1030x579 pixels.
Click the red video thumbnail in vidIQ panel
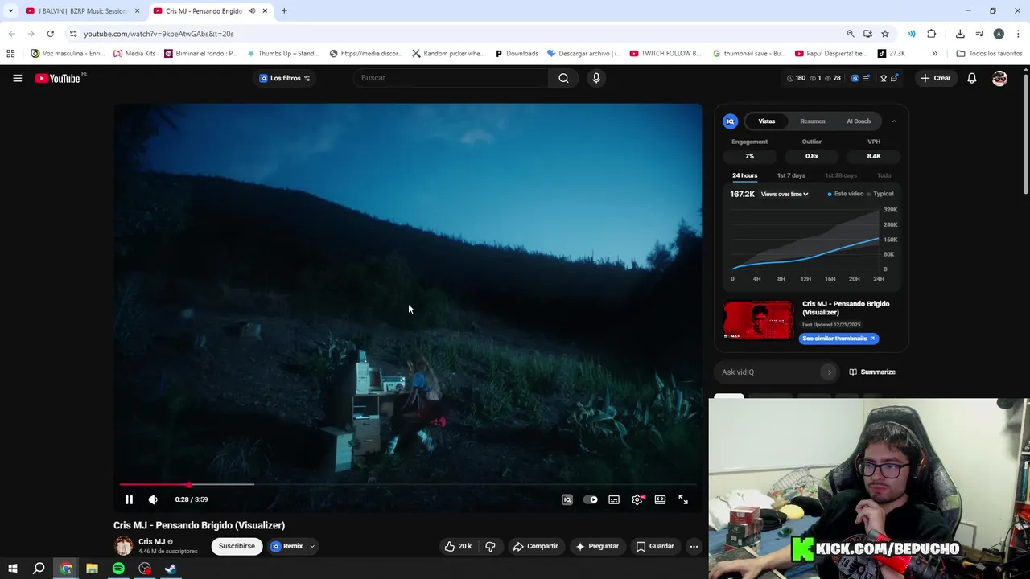pyautogui.click(x=758, y=320)
